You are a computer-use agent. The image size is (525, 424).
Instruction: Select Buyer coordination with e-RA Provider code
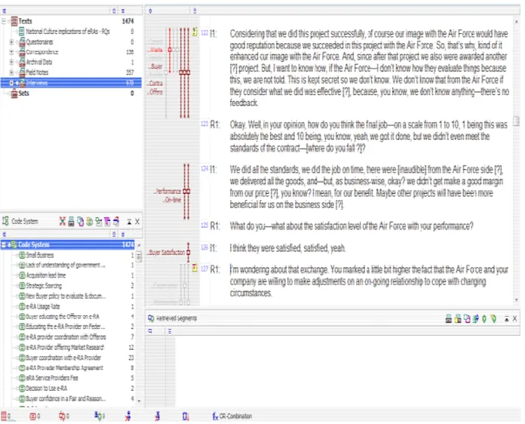pos(63,358)
